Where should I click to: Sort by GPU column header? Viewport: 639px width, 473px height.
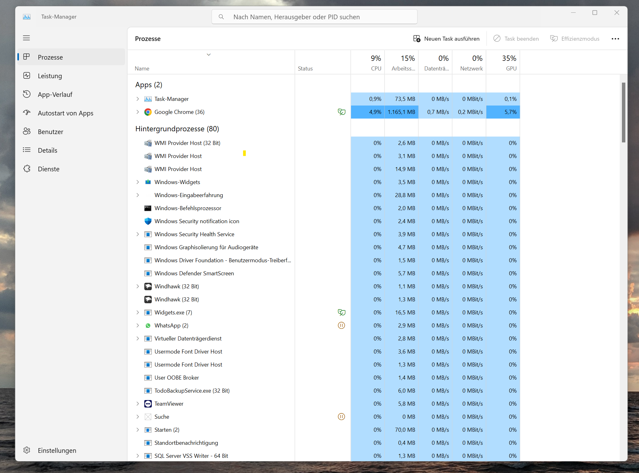503,63
